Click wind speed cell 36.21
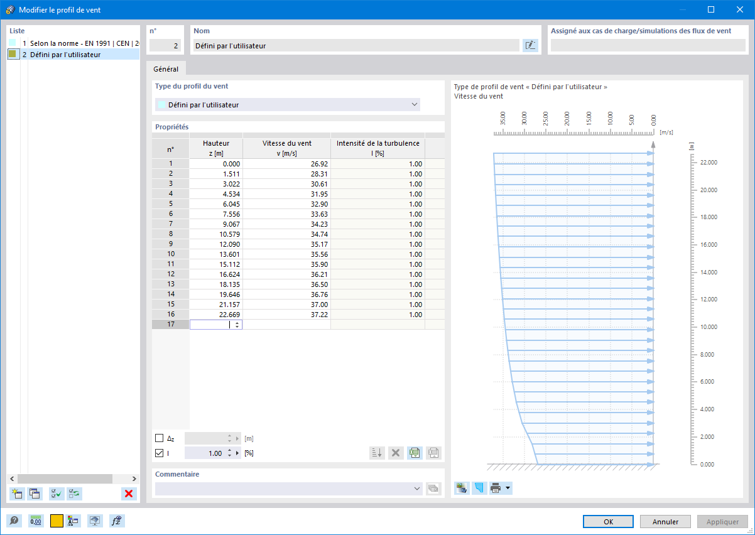The image size is (755, 535). pos(286,274)
